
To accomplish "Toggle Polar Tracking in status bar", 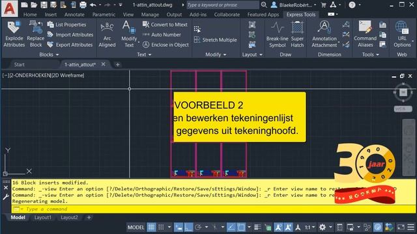I will tap(198, 227).
